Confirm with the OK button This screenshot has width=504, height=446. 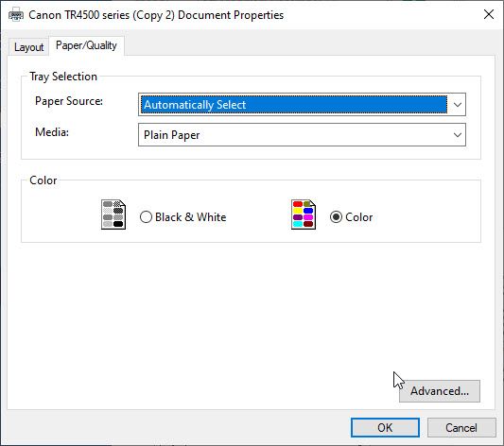(x=385, y=428)
